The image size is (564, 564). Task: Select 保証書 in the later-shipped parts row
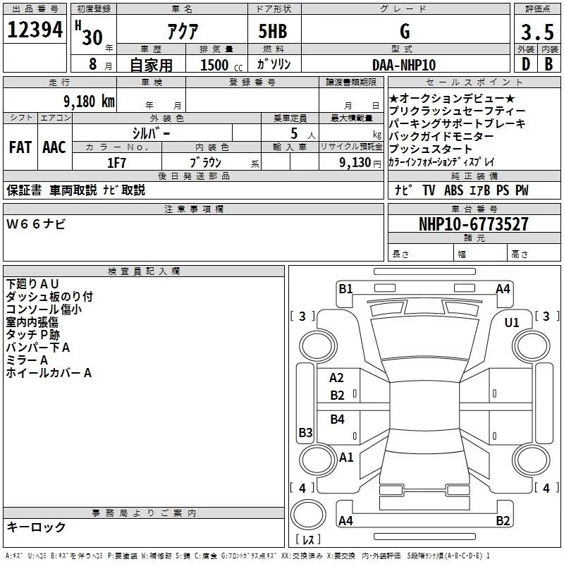coord(24,190)
